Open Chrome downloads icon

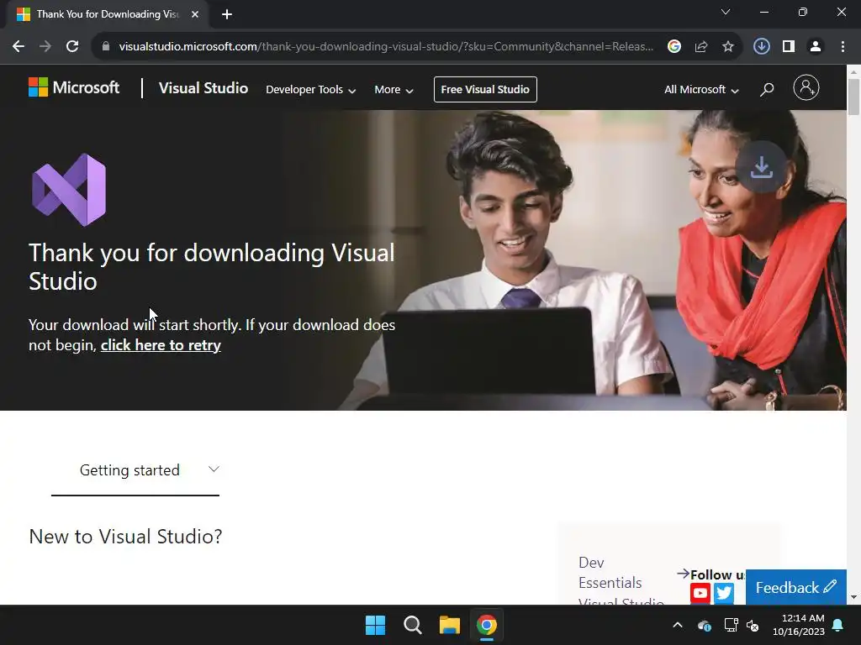(761, 47)
